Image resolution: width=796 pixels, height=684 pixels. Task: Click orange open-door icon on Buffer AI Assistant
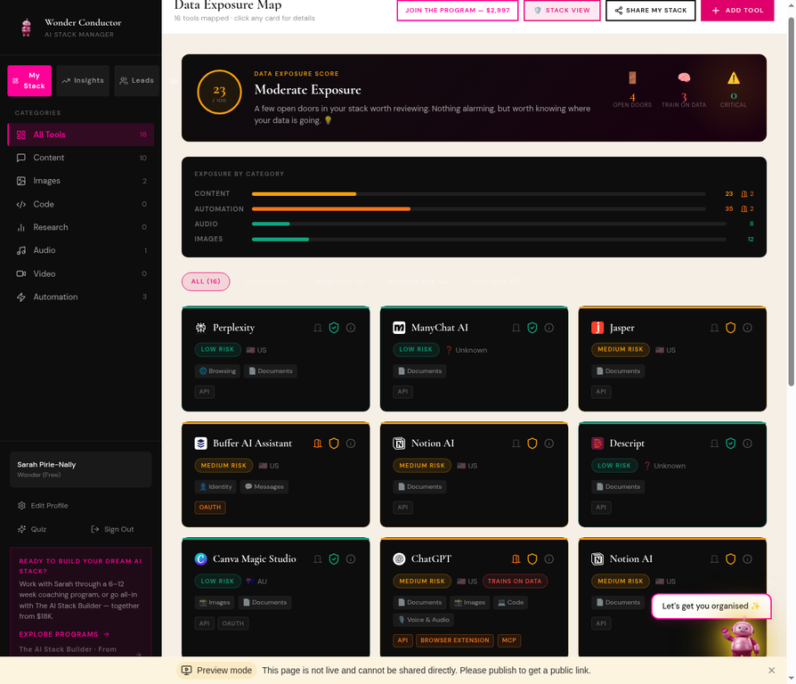click(x=318, y=444)
